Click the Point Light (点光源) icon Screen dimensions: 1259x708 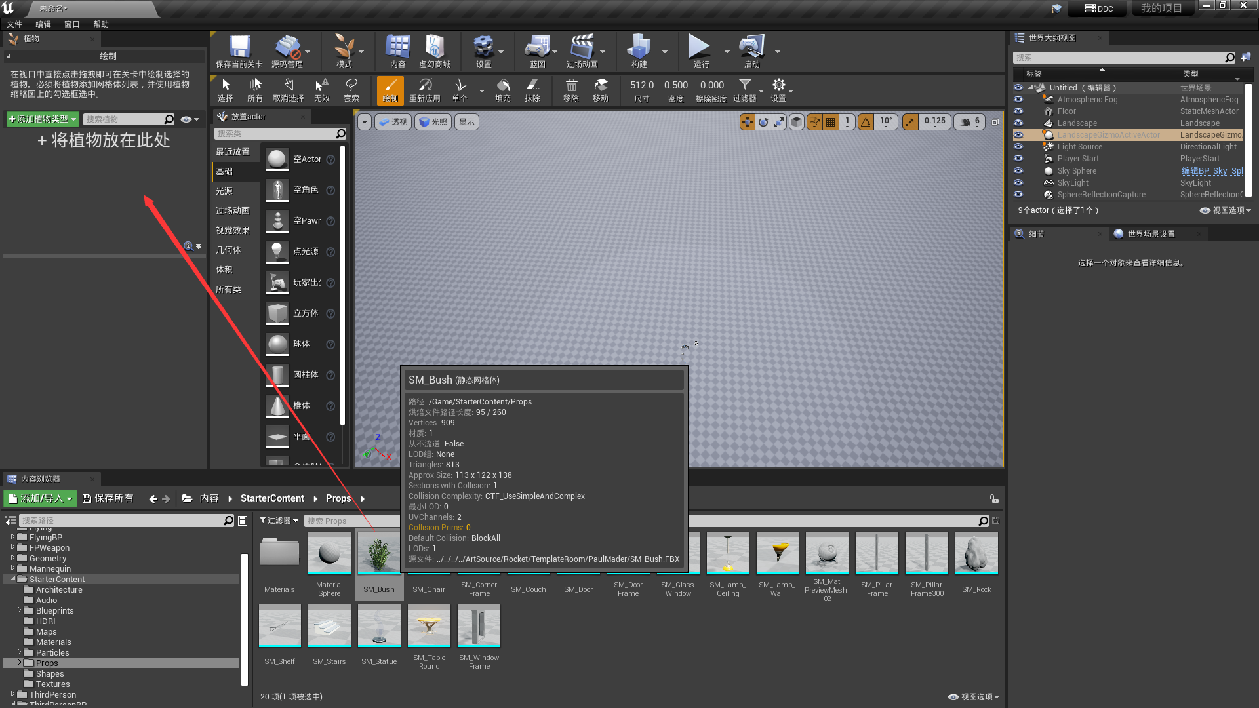277,252
